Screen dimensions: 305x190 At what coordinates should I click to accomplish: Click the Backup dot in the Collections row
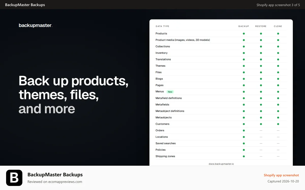[244, 46]
